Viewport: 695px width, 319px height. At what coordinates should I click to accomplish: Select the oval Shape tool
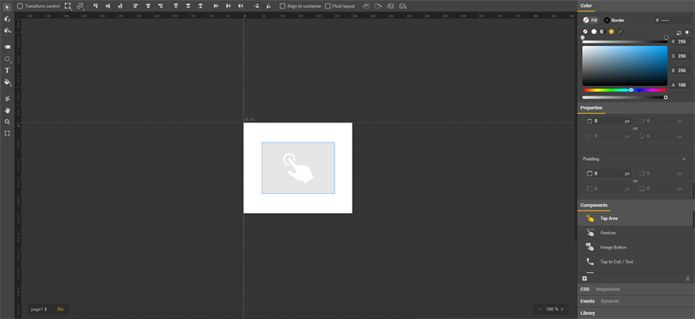tap(7, 58)
